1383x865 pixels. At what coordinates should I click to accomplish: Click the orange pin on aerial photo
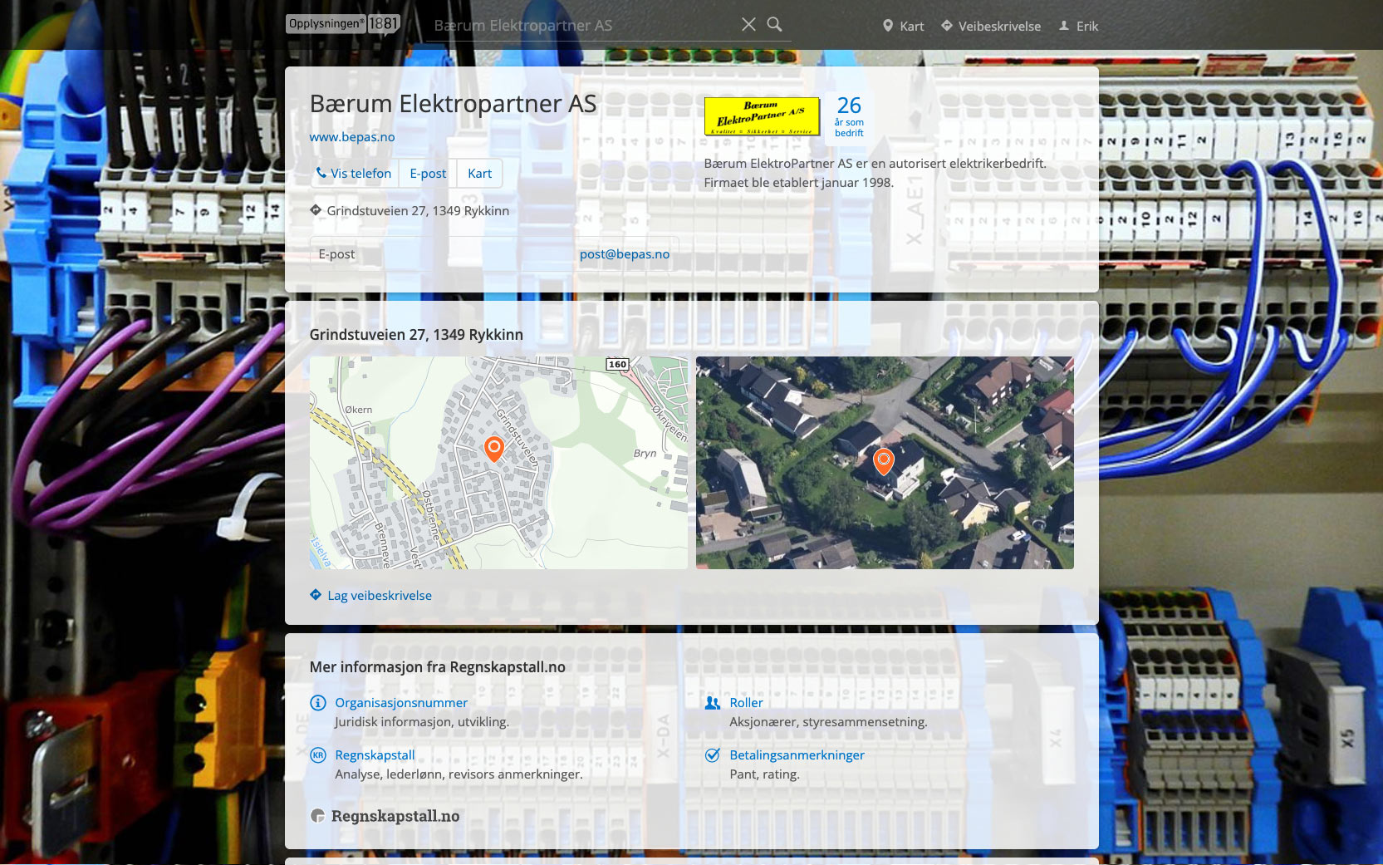[884, 460]
